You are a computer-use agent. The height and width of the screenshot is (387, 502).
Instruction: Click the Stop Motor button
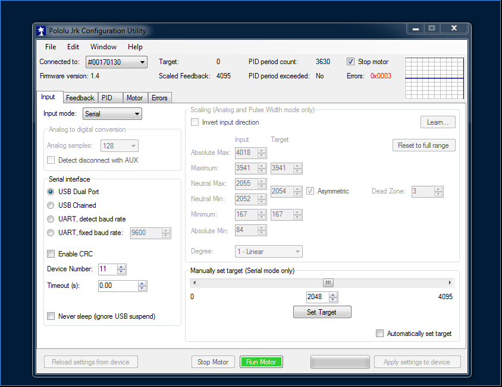[213, 362]
